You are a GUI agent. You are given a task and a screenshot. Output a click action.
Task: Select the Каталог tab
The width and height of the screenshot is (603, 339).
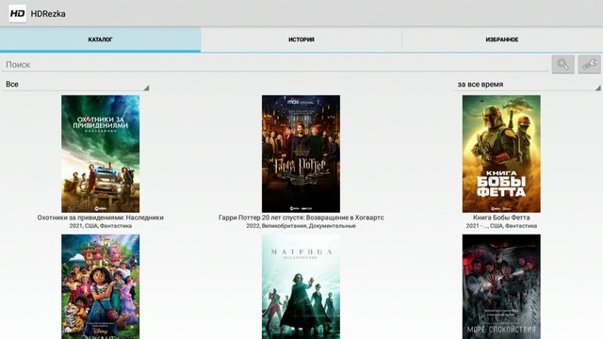click(x=100, y=40)
